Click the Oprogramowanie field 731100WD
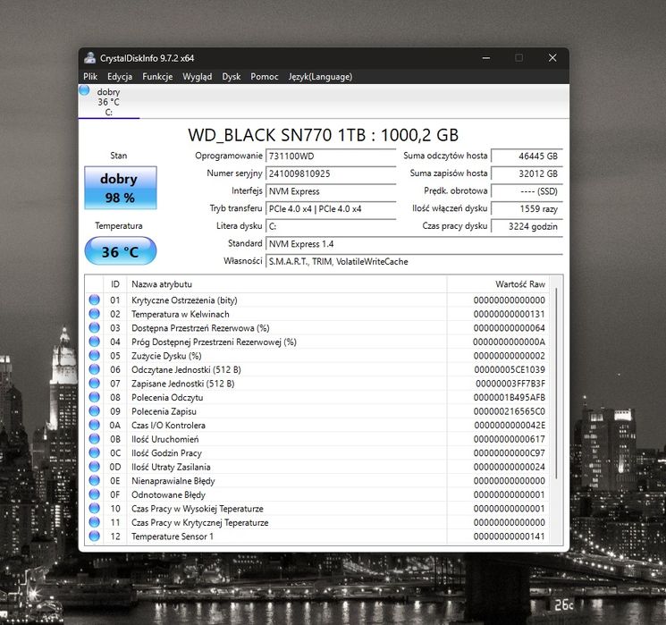 coord(331,156)
